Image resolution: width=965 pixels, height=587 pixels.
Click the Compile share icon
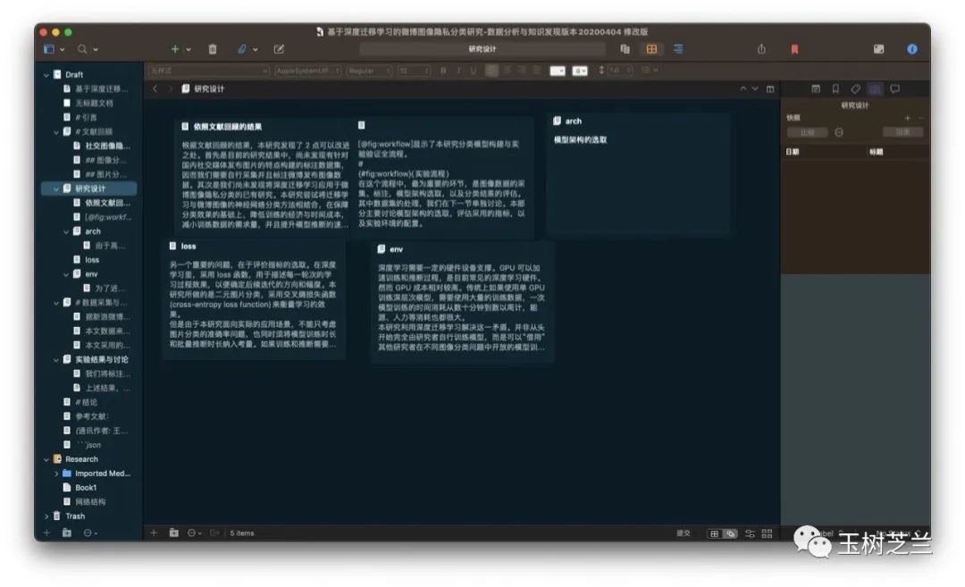click(x=761, y=48)
